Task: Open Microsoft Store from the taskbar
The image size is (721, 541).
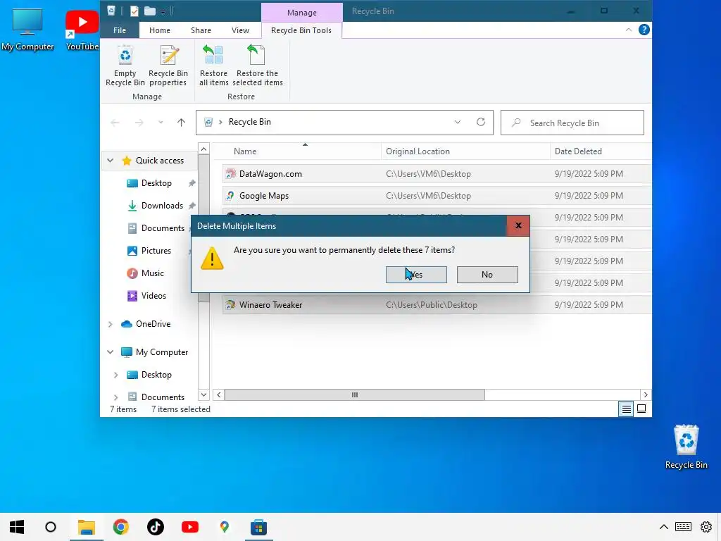Action: coord(259,527)
